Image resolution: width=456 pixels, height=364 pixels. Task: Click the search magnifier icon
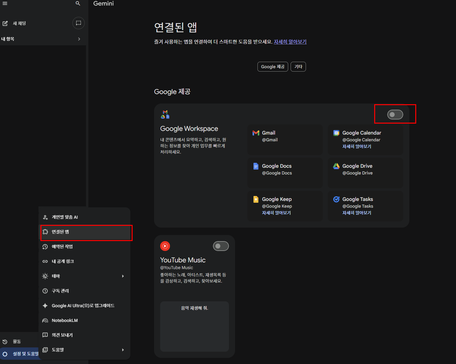tap(78, 3)
